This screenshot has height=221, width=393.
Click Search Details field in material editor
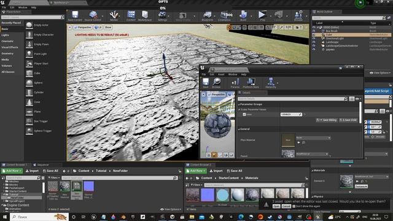293,99
